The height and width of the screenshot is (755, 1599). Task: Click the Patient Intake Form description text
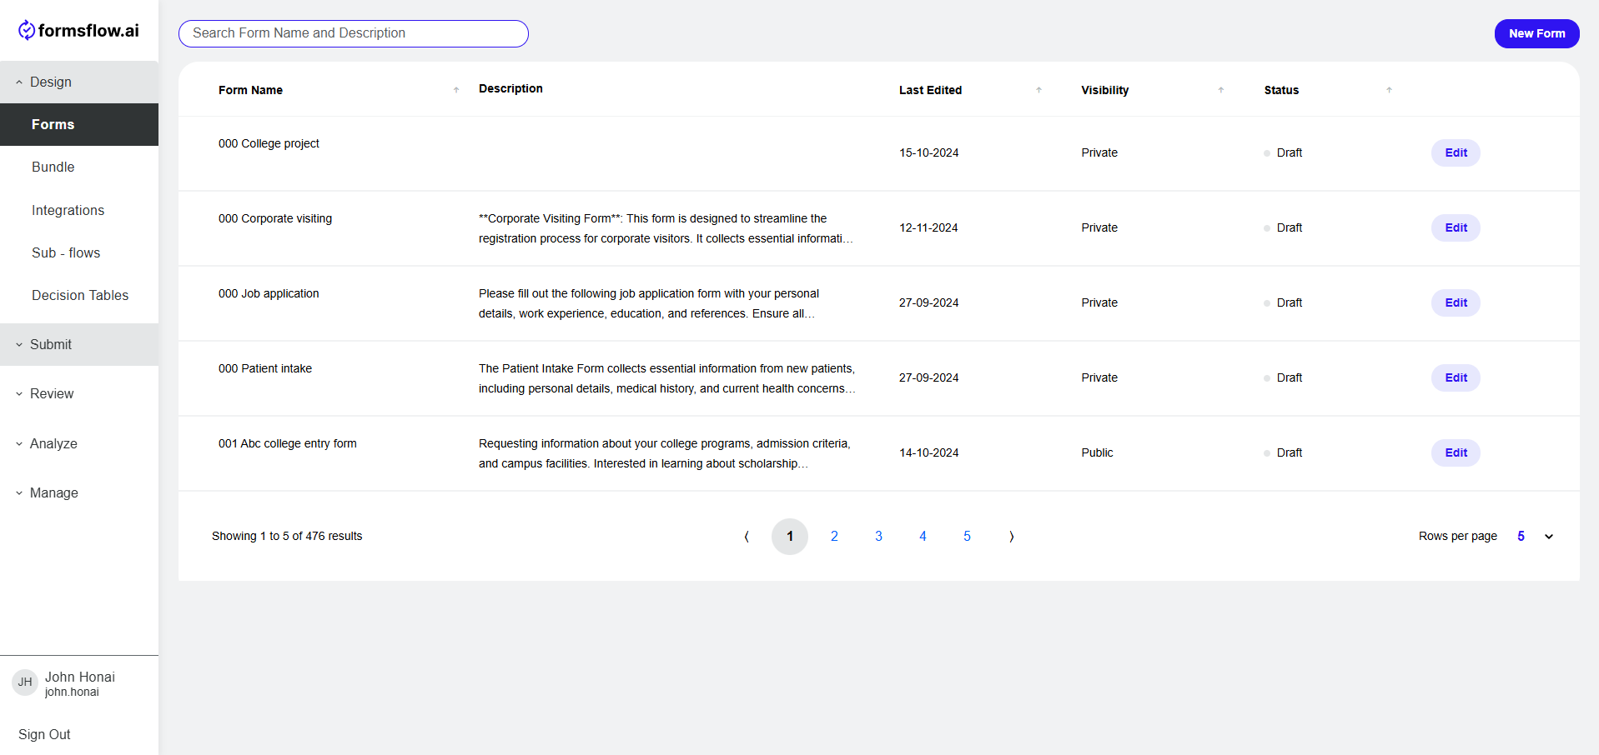pos(667,378)
